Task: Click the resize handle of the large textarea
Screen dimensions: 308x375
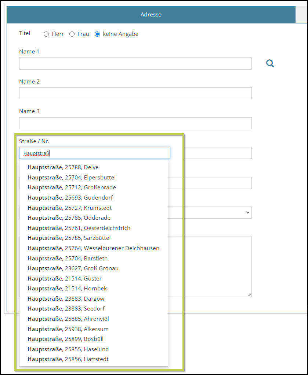Action: (249, 294)
